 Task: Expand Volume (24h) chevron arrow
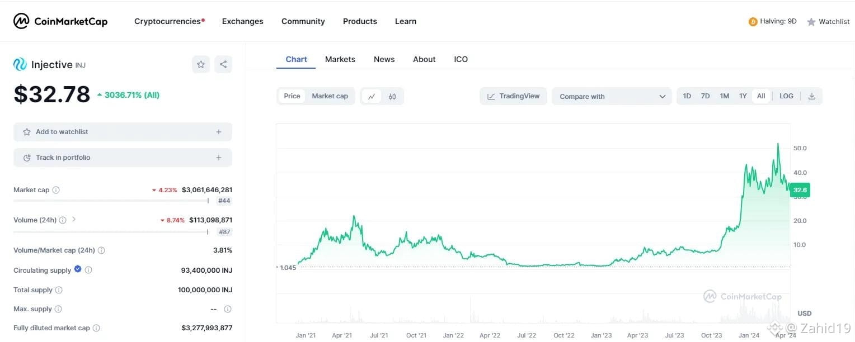pyautogui.click(x=74, y=220)
